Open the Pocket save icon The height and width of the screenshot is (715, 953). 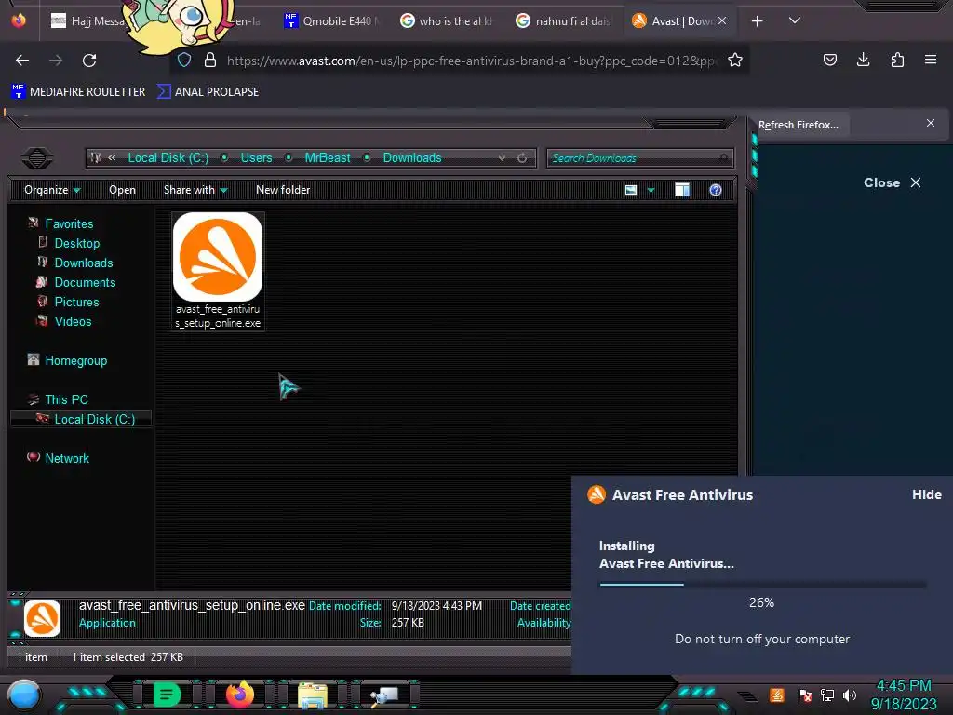pyautogui.click(x=829, y=60)
